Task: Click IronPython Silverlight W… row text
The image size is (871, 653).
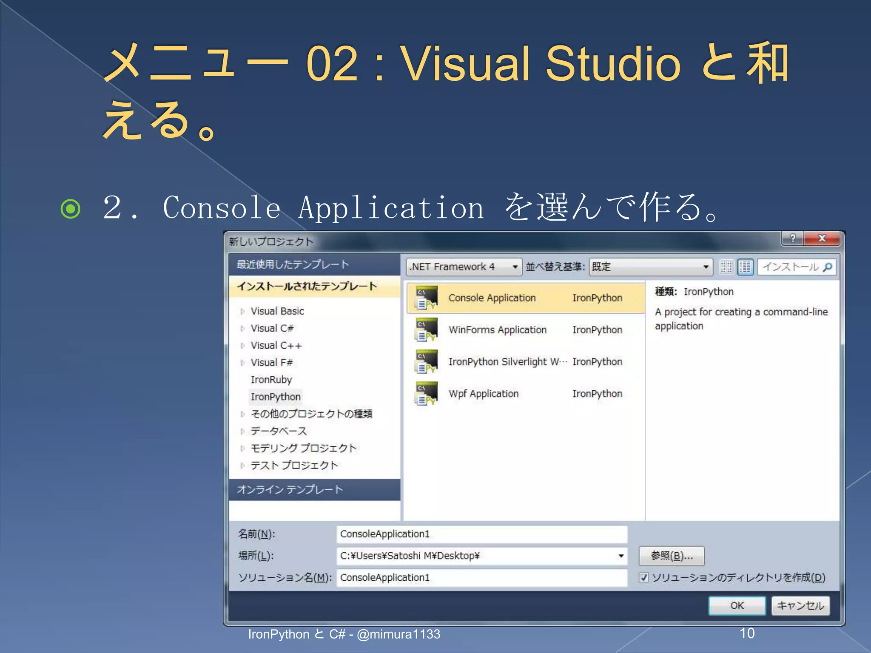Action: pyautogui.click(x=508, y=362)
